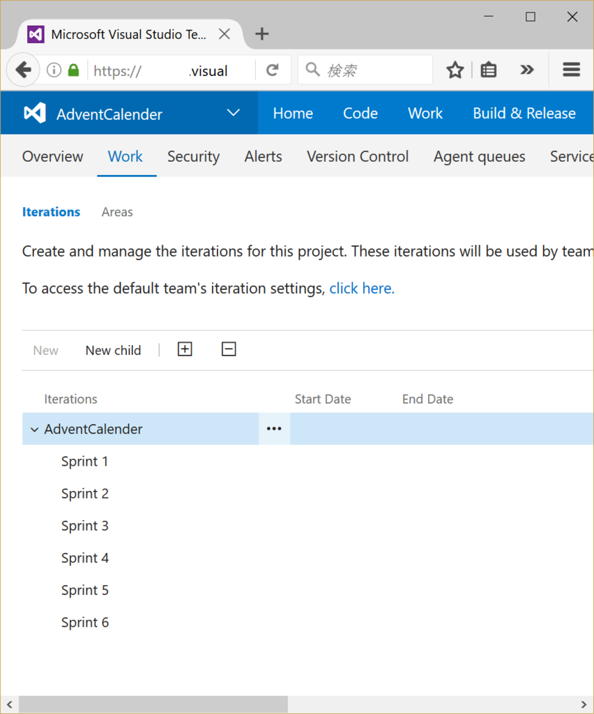Collapse the AdventCalender tree node
Viewport: 594px width, 714px height.
pyautogui.click(x=34, y=430)
